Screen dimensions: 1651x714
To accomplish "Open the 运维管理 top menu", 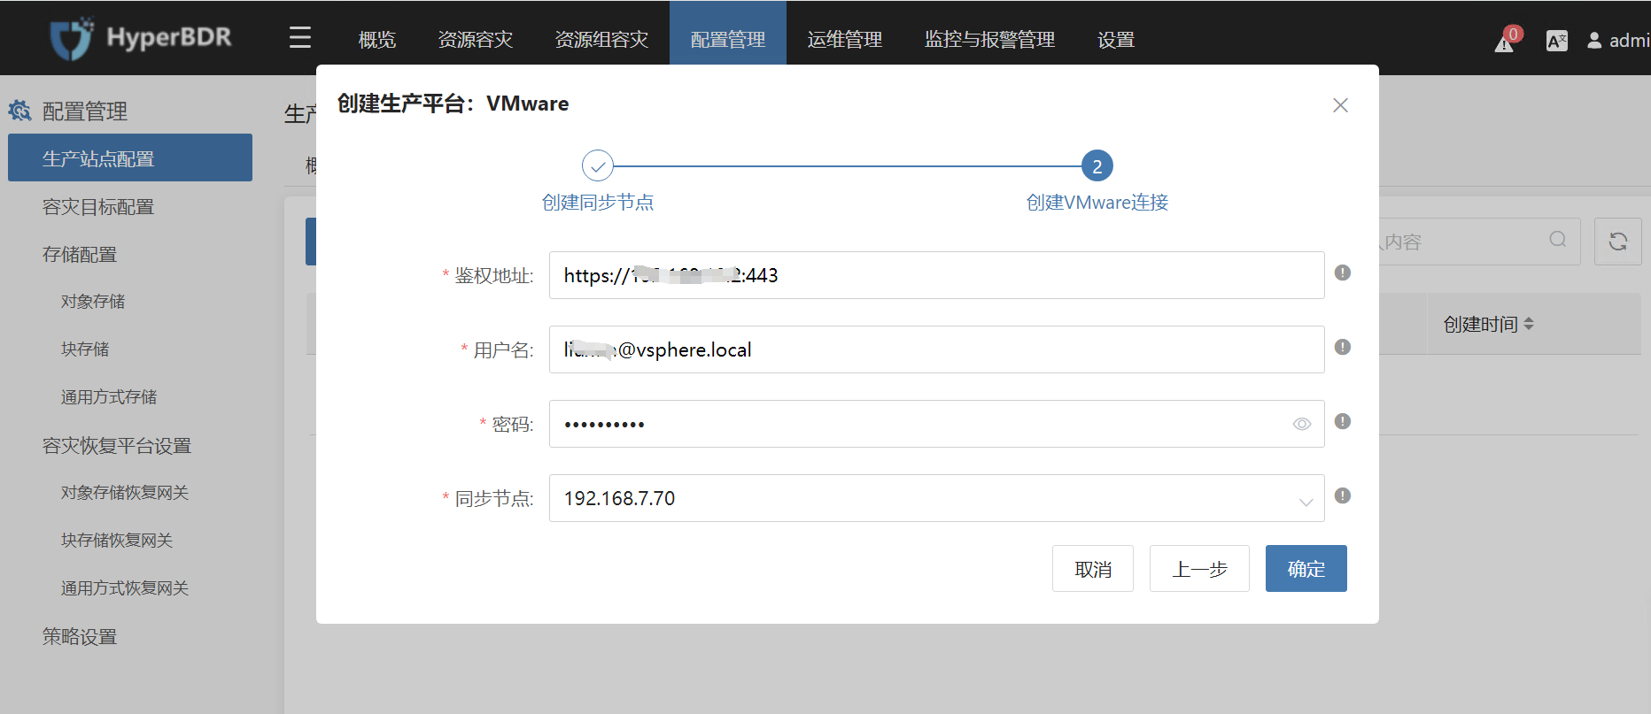I will pos(845,39).
